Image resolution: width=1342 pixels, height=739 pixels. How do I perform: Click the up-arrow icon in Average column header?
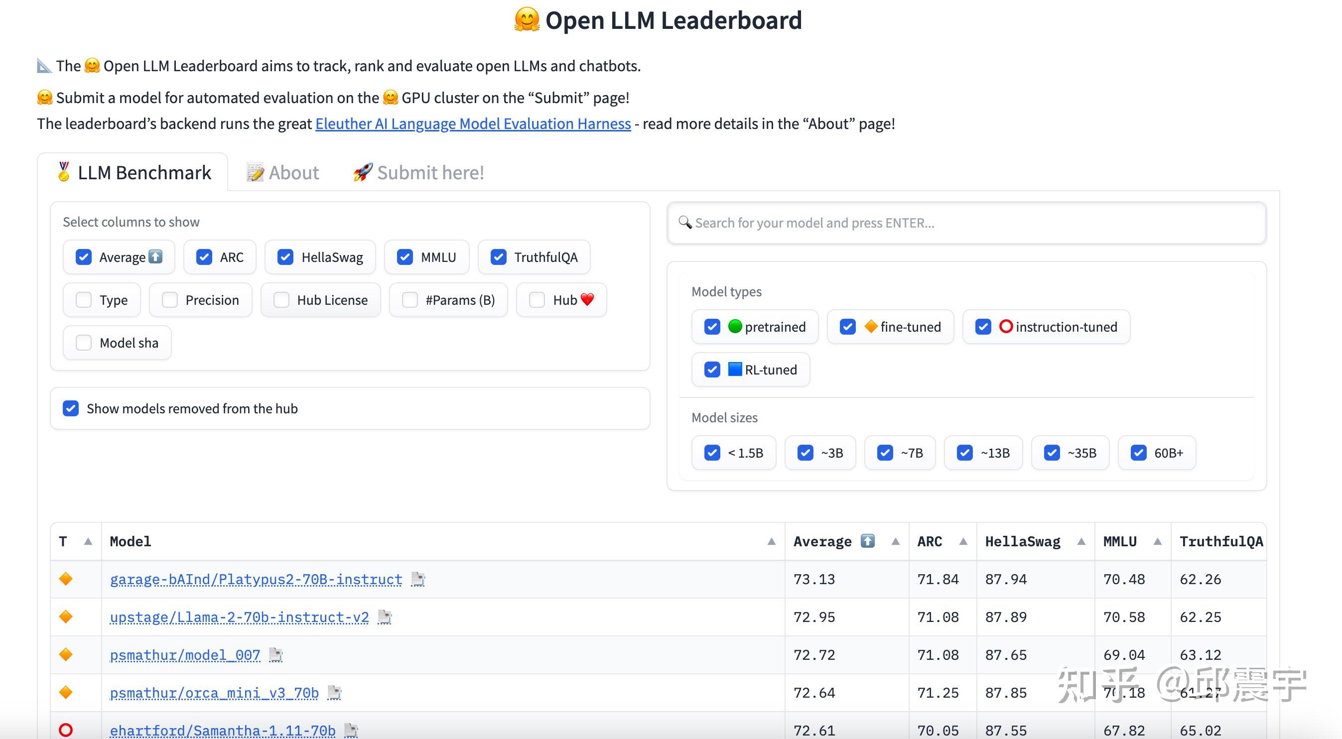pyautogui.click(x=867, y=541)
